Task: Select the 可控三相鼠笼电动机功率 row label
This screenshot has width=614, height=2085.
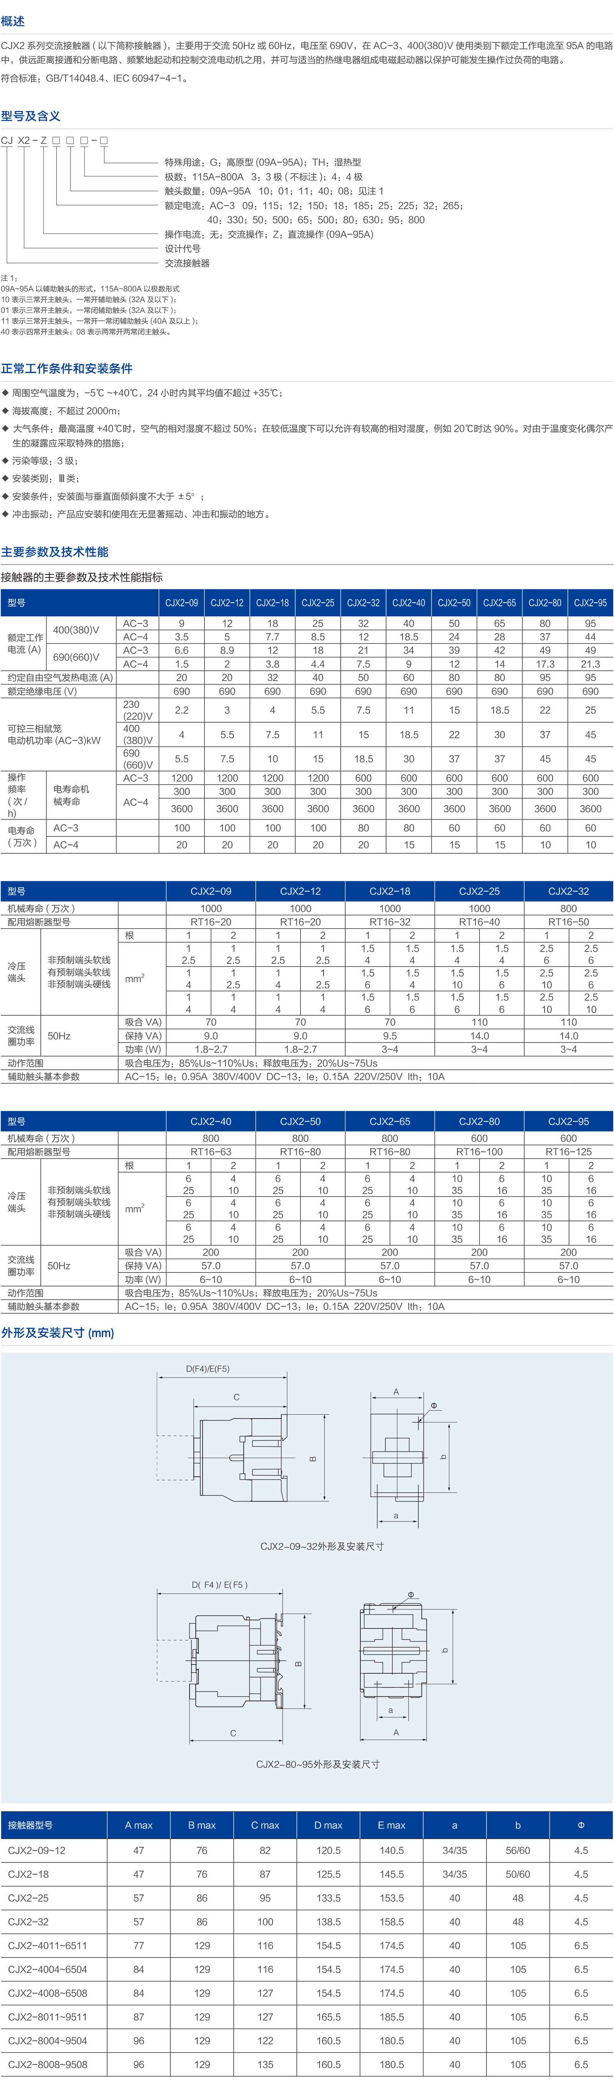Action: (x=54, y=734)
